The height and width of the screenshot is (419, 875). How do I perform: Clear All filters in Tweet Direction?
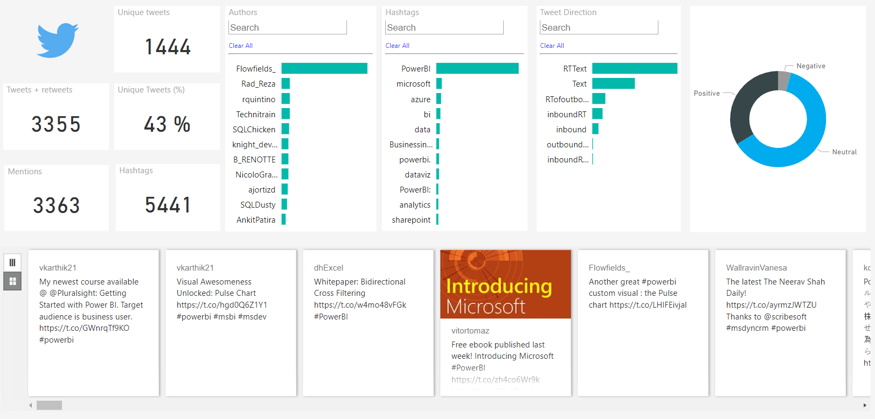[552, 46]
